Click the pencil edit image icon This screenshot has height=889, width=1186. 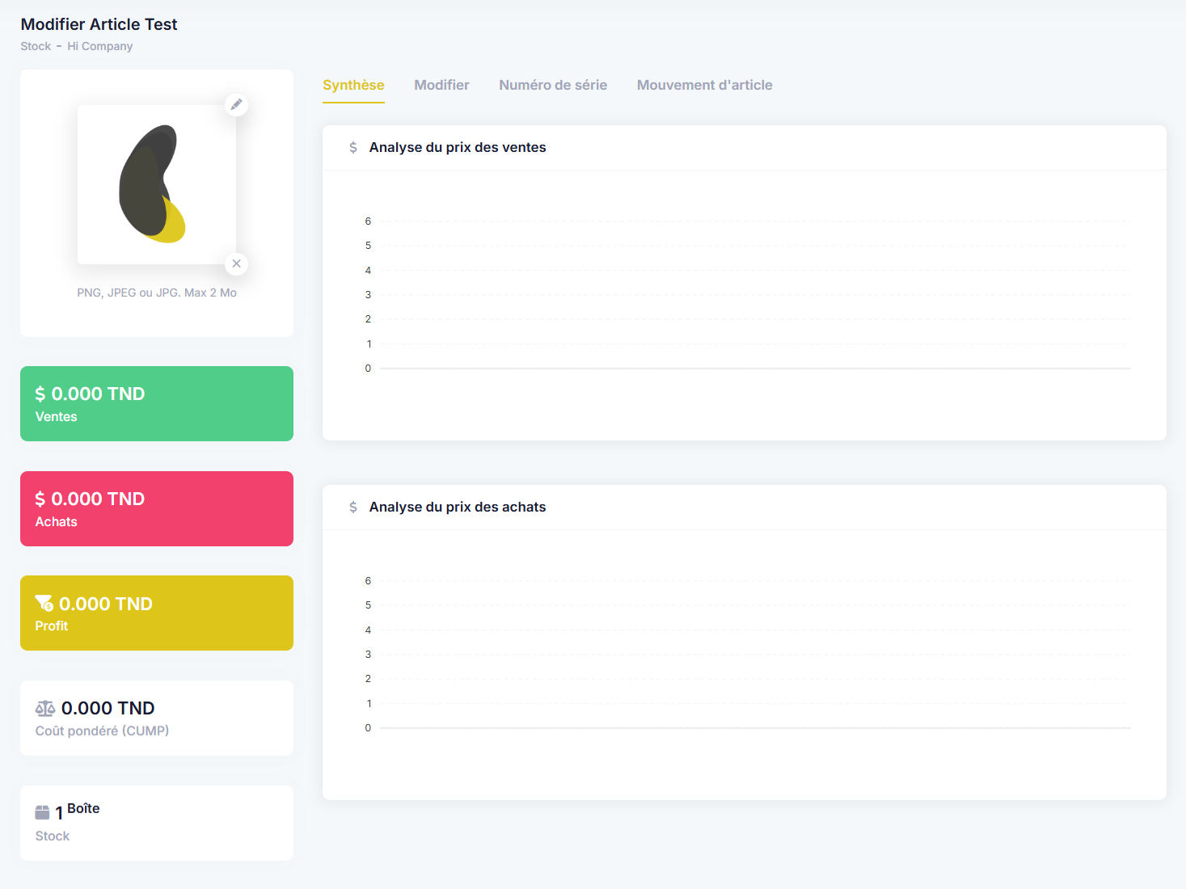[x=236, y=104]
